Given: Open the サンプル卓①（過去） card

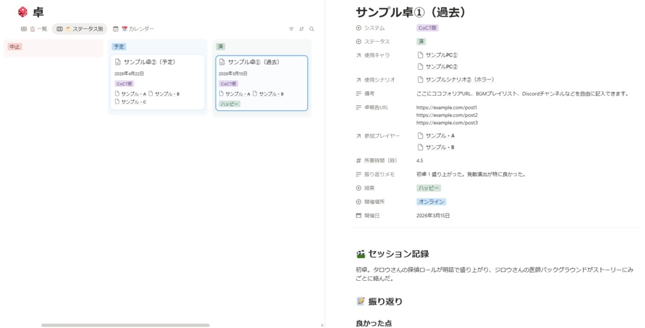Looking at the screenshot, I should click(261, 83).
